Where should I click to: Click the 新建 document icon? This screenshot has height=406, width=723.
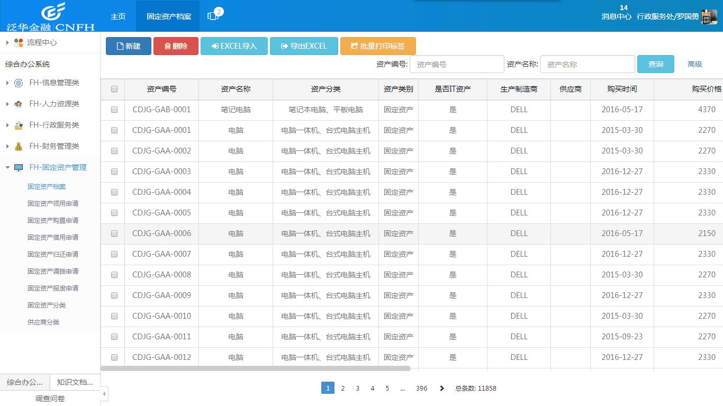pyautogui.click(x=121, y=46)
